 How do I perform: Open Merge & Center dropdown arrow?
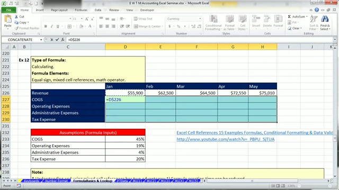162,26
